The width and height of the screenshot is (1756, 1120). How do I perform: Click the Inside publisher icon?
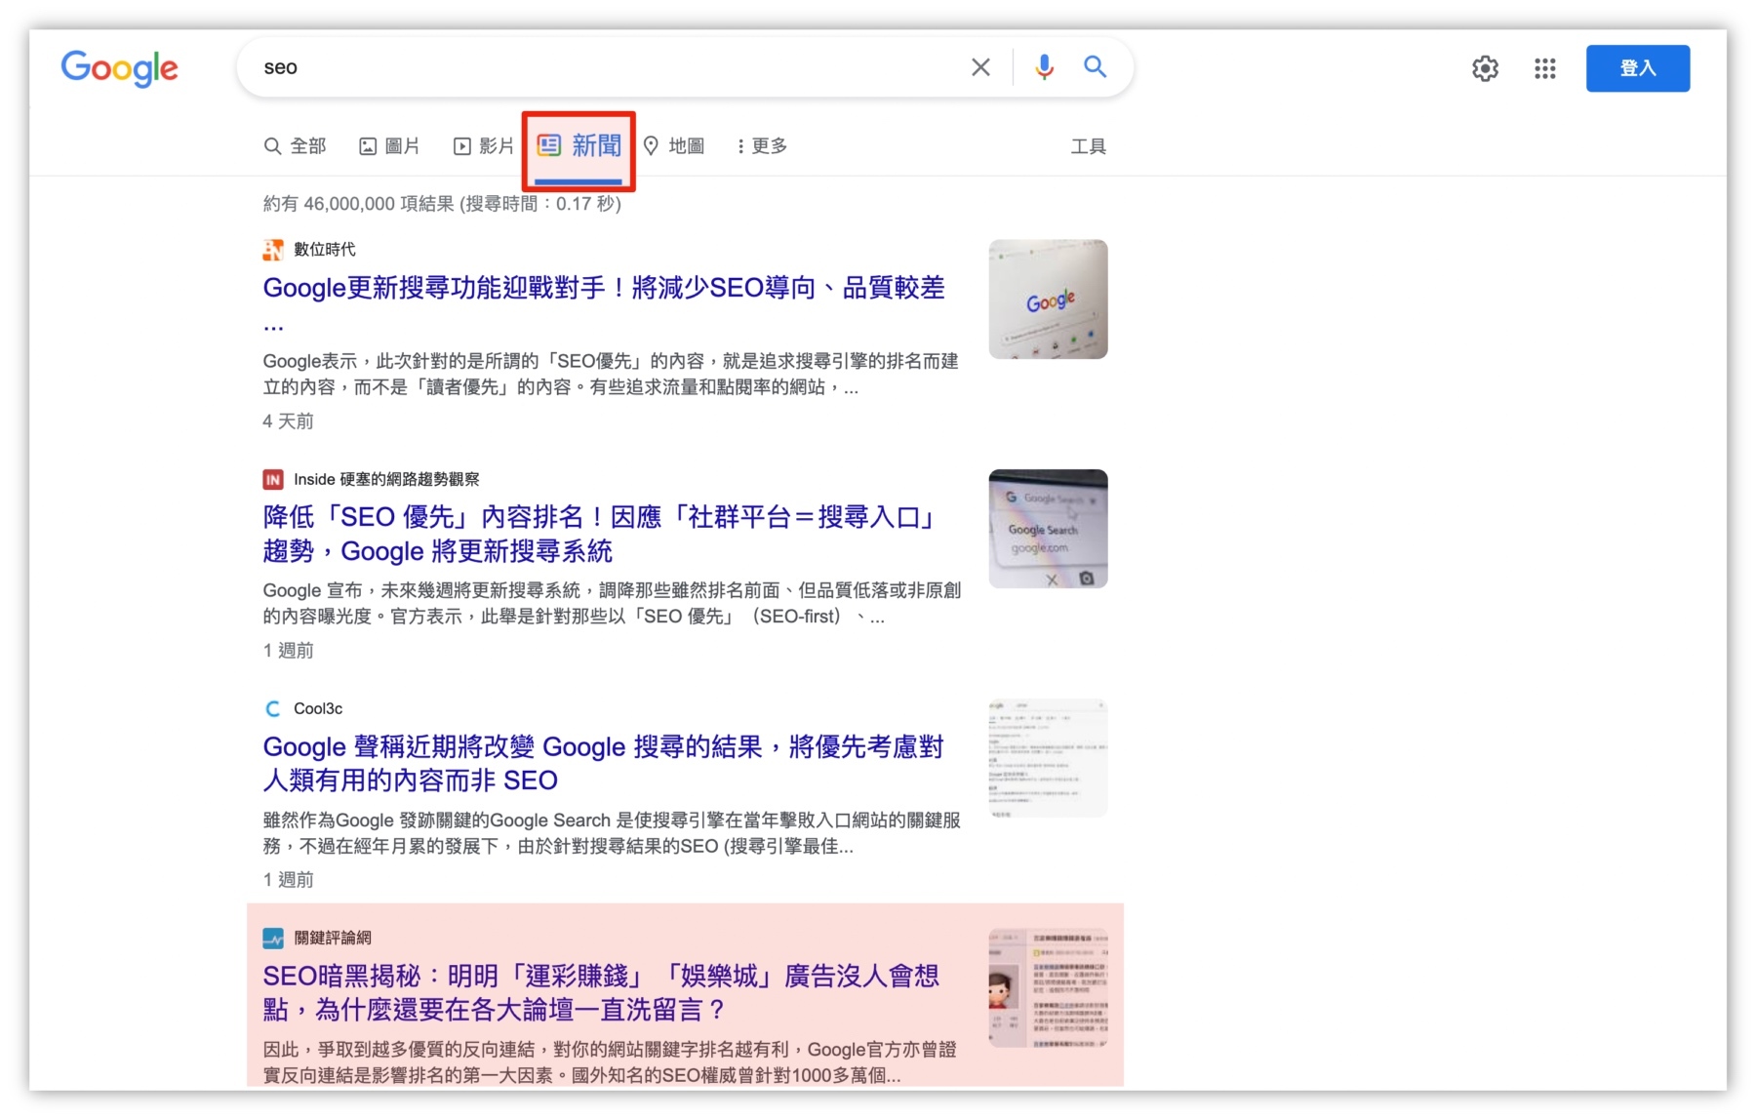click(x=272, y=479)
